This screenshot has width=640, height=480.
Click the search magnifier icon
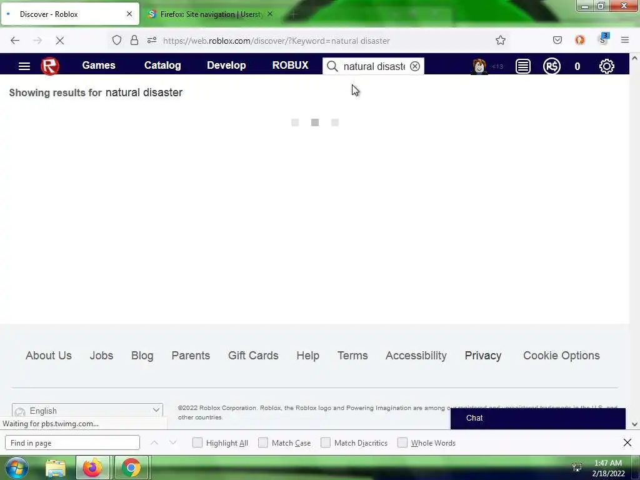[332, 66]
